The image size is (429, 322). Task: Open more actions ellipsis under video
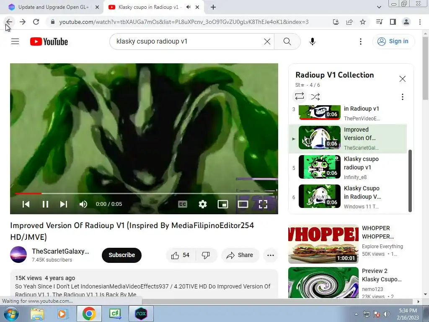(271, 255)
